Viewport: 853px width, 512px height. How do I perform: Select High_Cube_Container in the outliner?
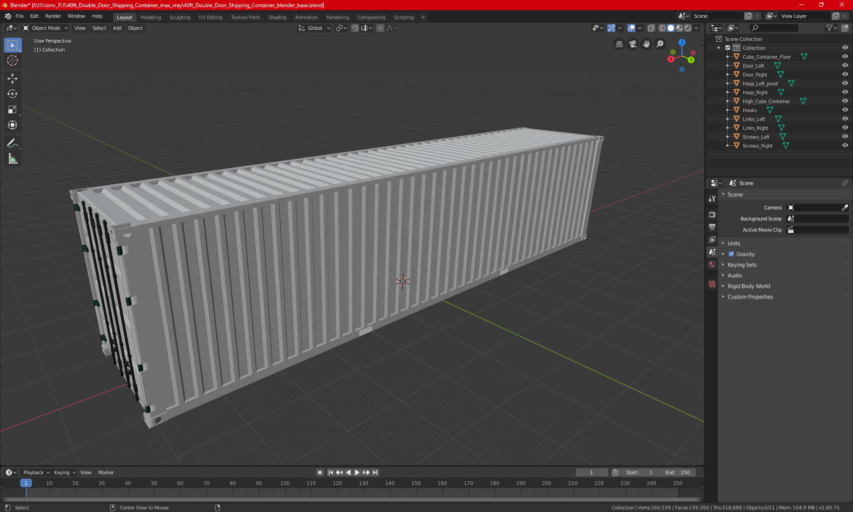(766, 101)
